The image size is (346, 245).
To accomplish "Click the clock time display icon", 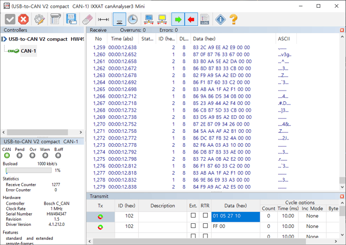I will (x=133, y=19).
